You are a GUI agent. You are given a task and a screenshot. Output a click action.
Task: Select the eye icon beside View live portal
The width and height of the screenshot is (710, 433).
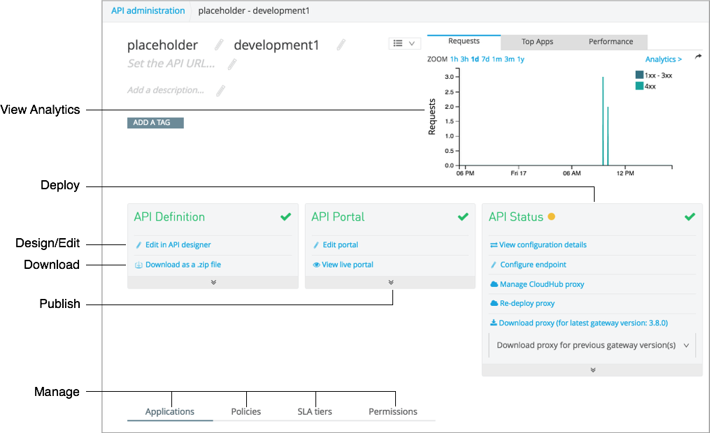click(318, 265)
